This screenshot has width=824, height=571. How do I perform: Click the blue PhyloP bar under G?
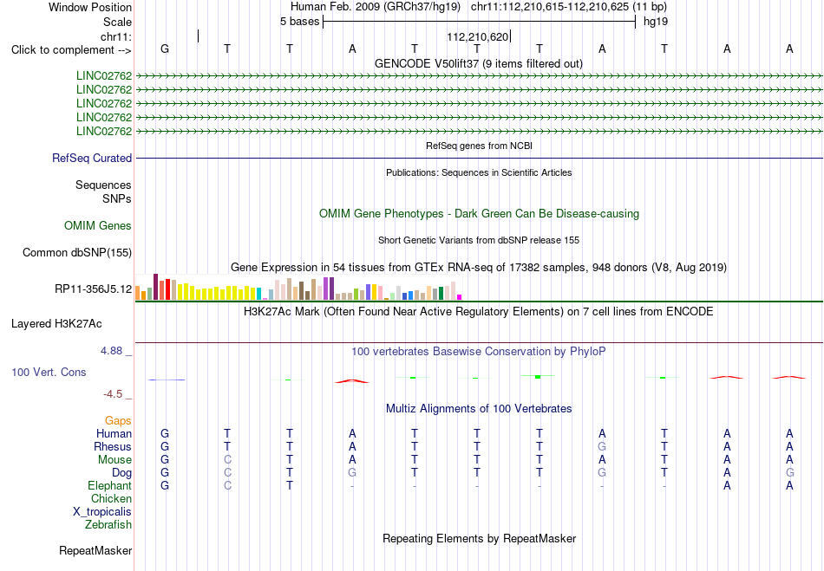[166, 380]
